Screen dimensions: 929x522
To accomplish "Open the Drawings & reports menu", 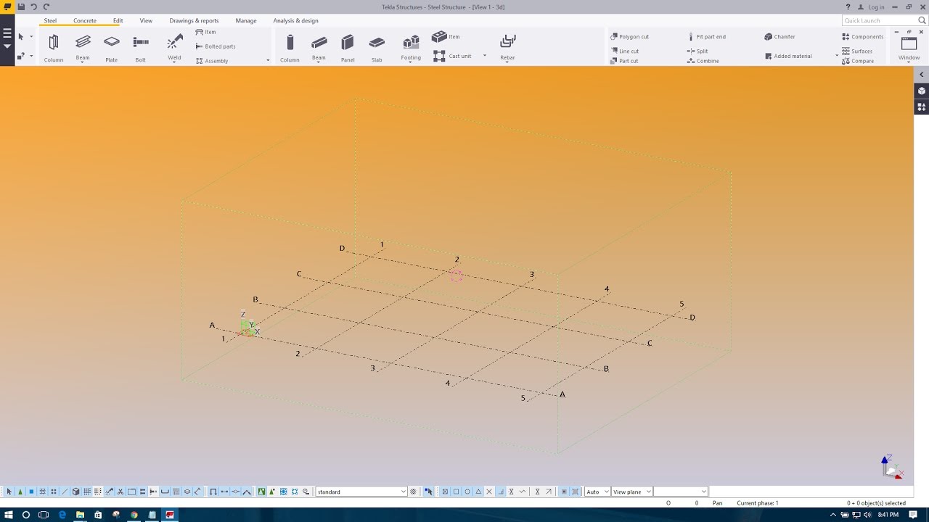I will coord(193,20).
